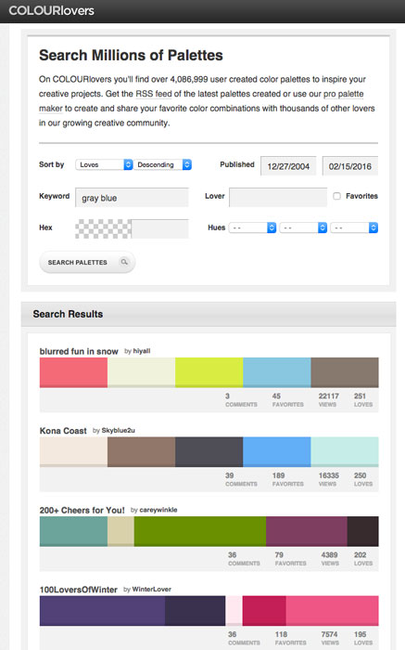
Task: Click the Lover input field
Action: [x=278, y=197]
